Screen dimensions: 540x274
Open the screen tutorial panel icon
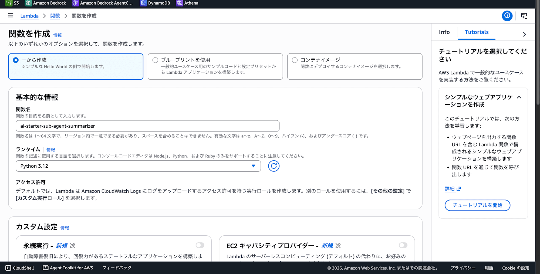[x=524, y=16]
